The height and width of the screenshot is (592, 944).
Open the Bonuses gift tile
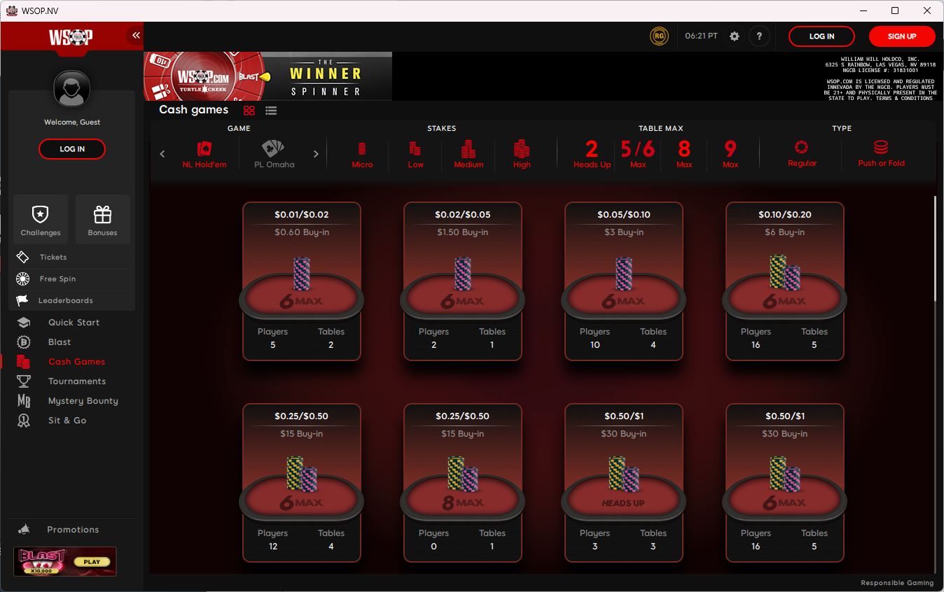103,220
